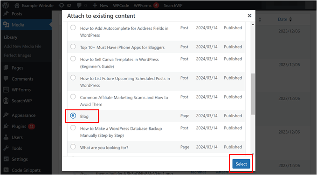Click New in the admin bar

pyautogui.click(x=104, y=6)
